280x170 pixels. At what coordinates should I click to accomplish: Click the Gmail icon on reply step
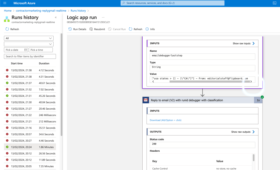pos(146,100)
